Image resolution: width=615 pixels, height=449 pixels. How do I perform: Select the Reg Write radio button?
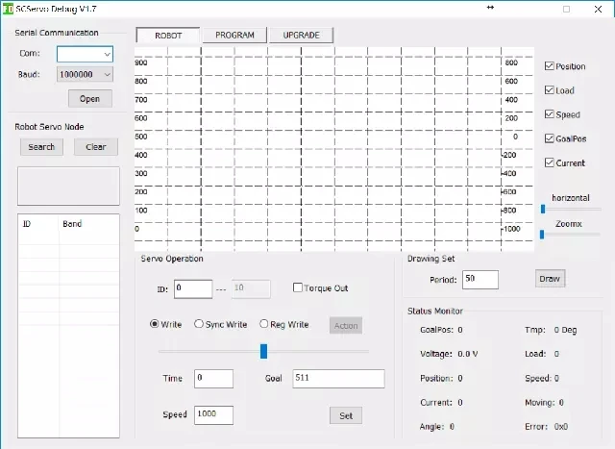point(264,324)
